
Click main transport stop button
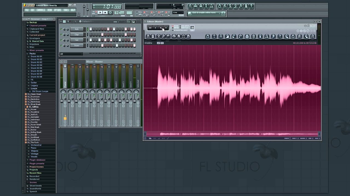(106, 13)
